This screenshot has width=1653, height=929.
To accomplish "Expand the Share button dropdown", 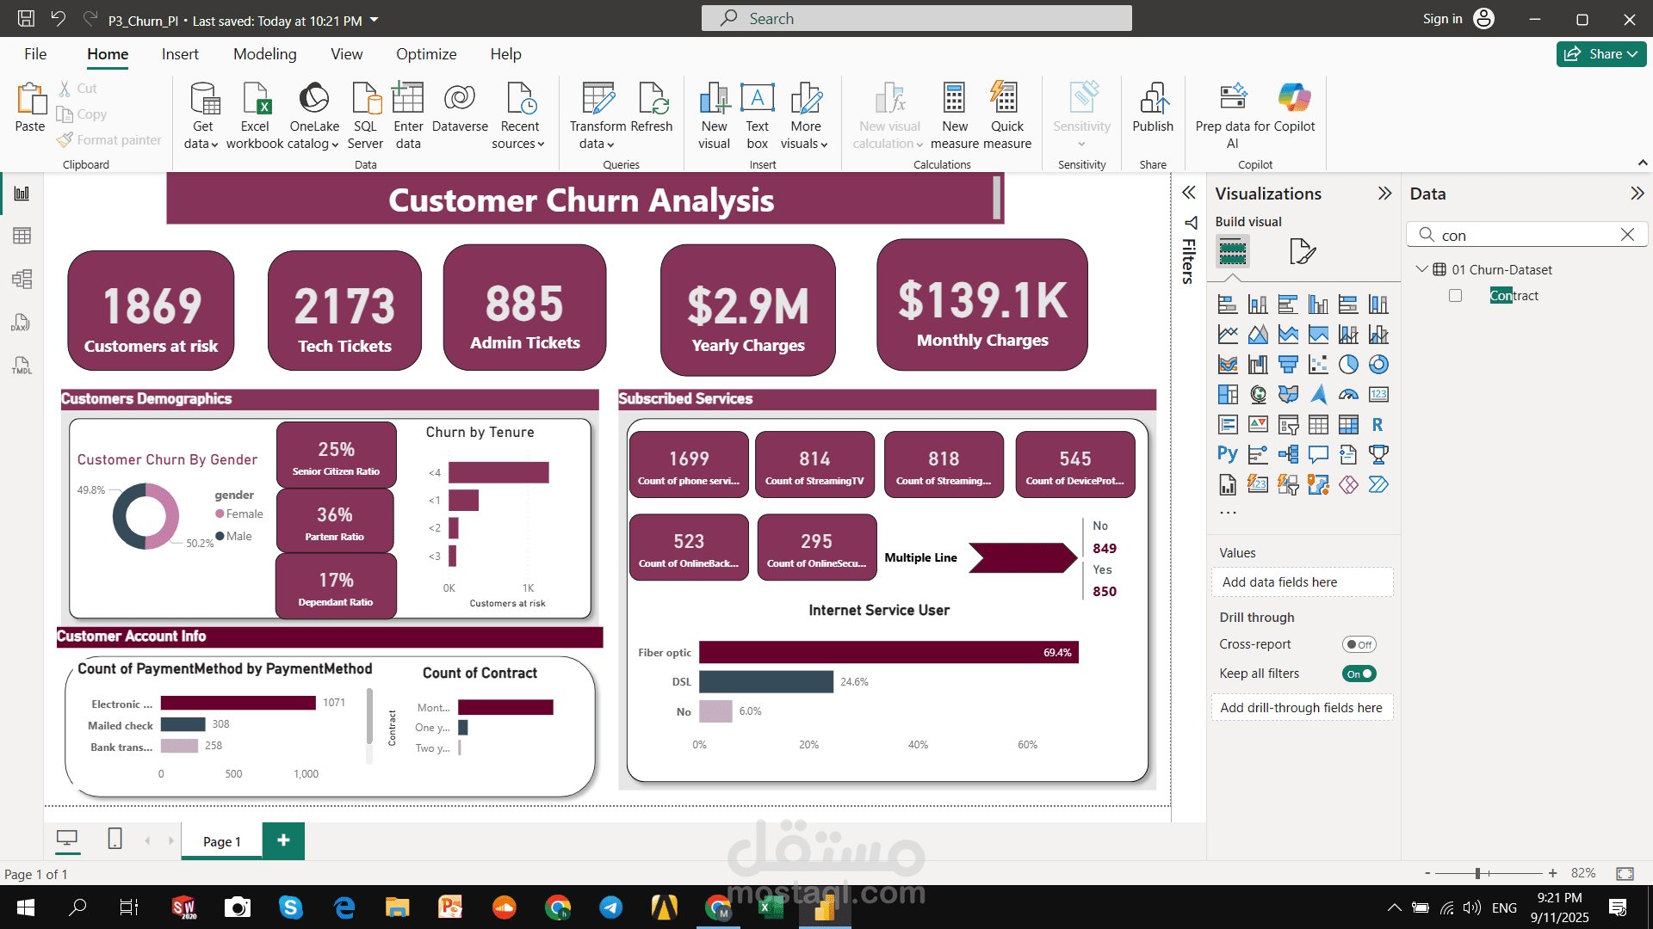I will point(1632,54).
